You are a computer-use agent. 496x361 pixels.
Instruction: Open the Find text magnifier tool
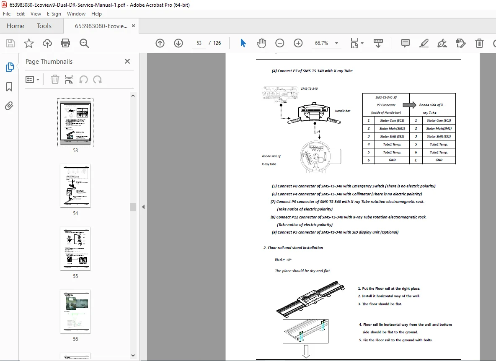(x=84, y=43)
